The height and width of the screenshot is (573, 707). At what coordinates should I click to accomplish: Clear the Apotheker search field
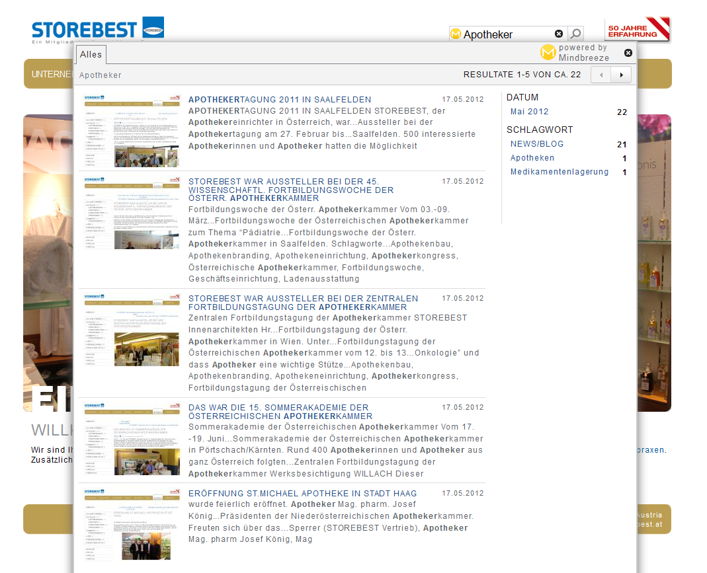[x=559, y=34]
